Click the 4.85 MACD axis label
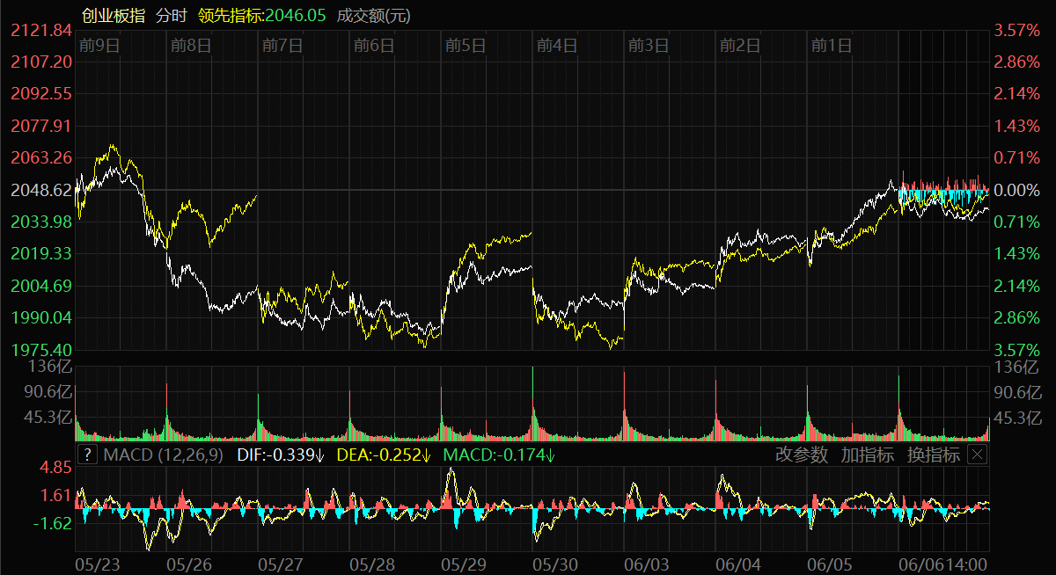Viewport: 1056px width, 575px height. 55,468
